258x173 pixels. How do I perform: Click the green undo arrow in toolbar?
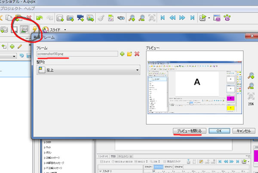40,18
